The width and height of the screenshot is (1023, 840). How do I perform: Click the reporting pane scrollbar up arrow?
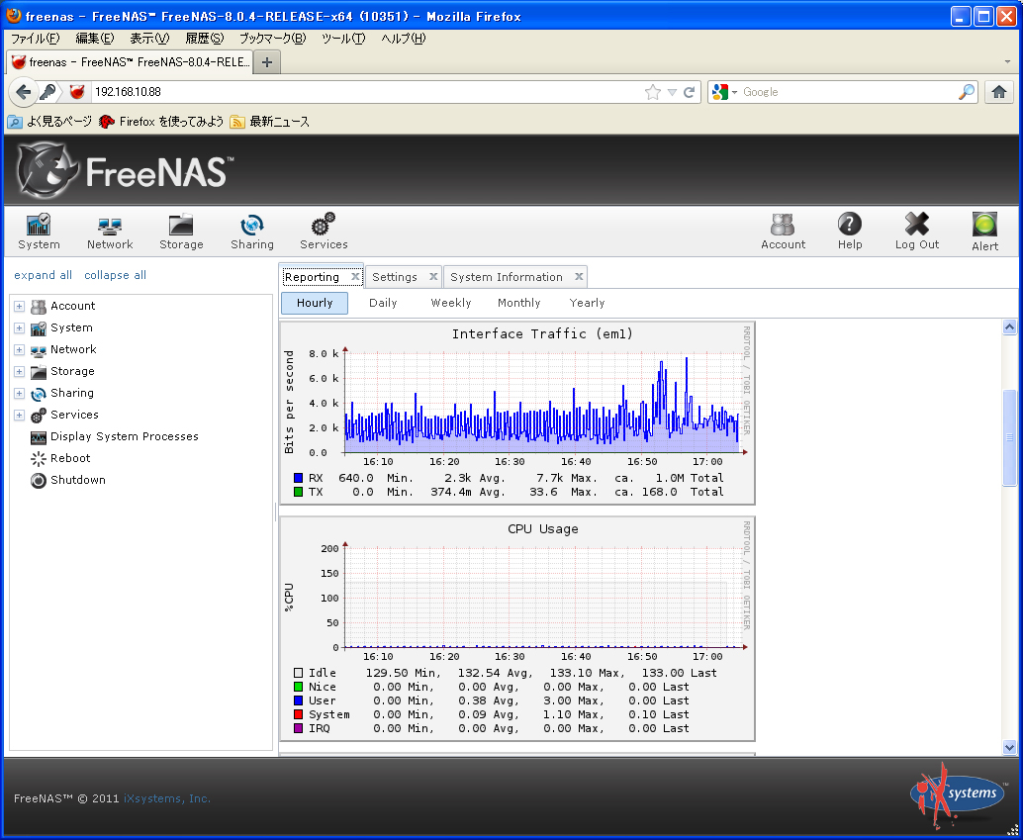point(1009,327)
